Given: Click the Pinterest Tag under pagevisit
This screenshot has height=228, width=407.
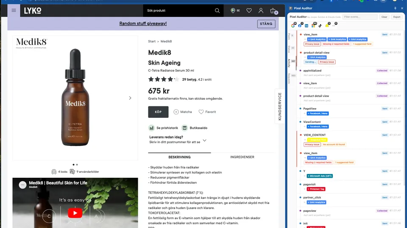Looking at the screenshot, I should 316,189.
